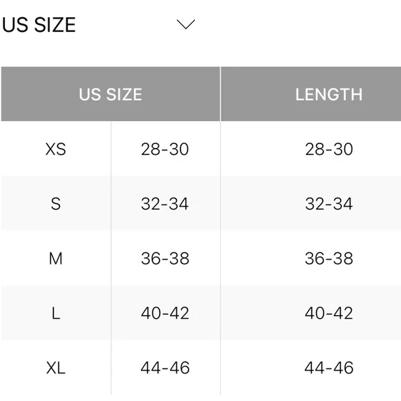Click the 32-34 length value
Viewport: 401px width, 401px height.
(x=329, y=204)
